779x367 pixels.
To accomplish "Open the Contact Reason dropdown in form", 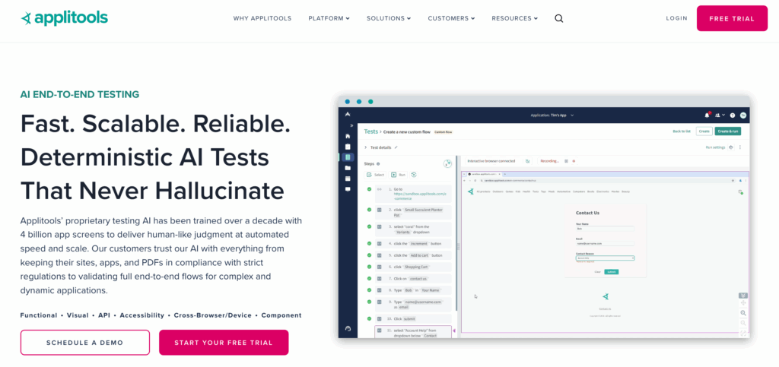I will [x=605, y=258].
